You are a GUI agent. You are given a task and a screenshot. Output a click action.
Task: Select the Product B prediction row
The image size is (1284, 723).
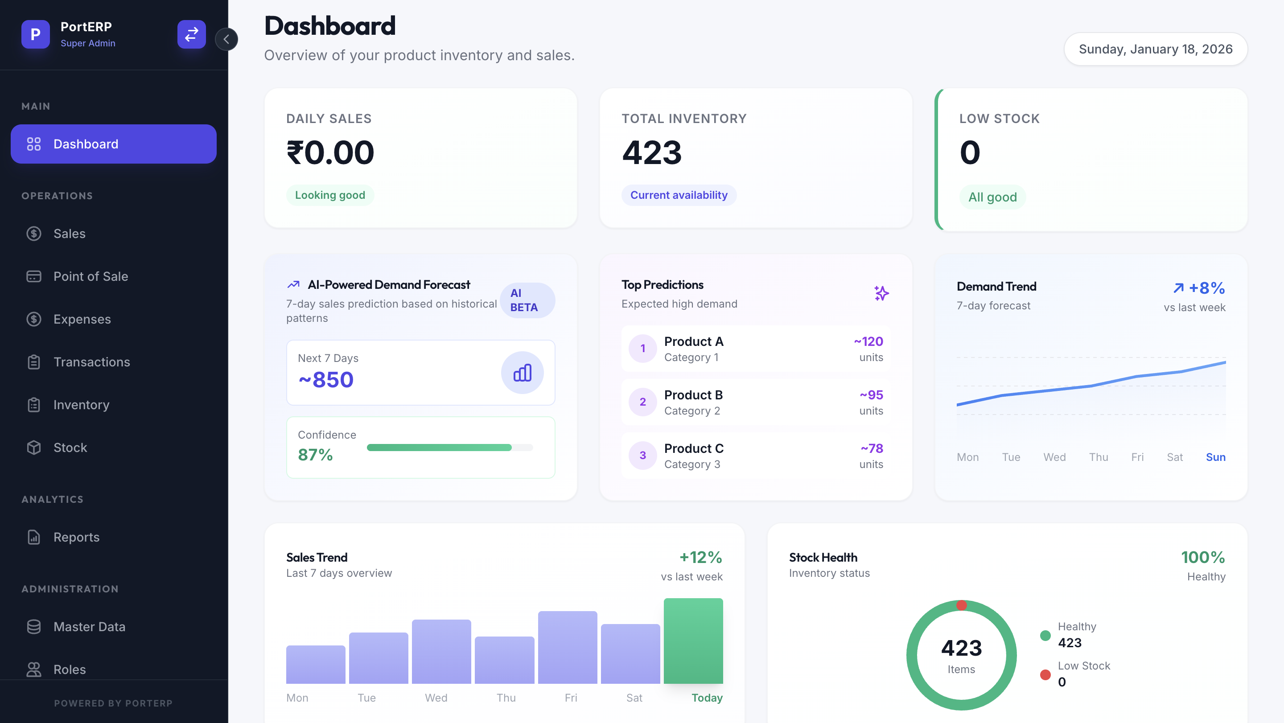[756, 402]
